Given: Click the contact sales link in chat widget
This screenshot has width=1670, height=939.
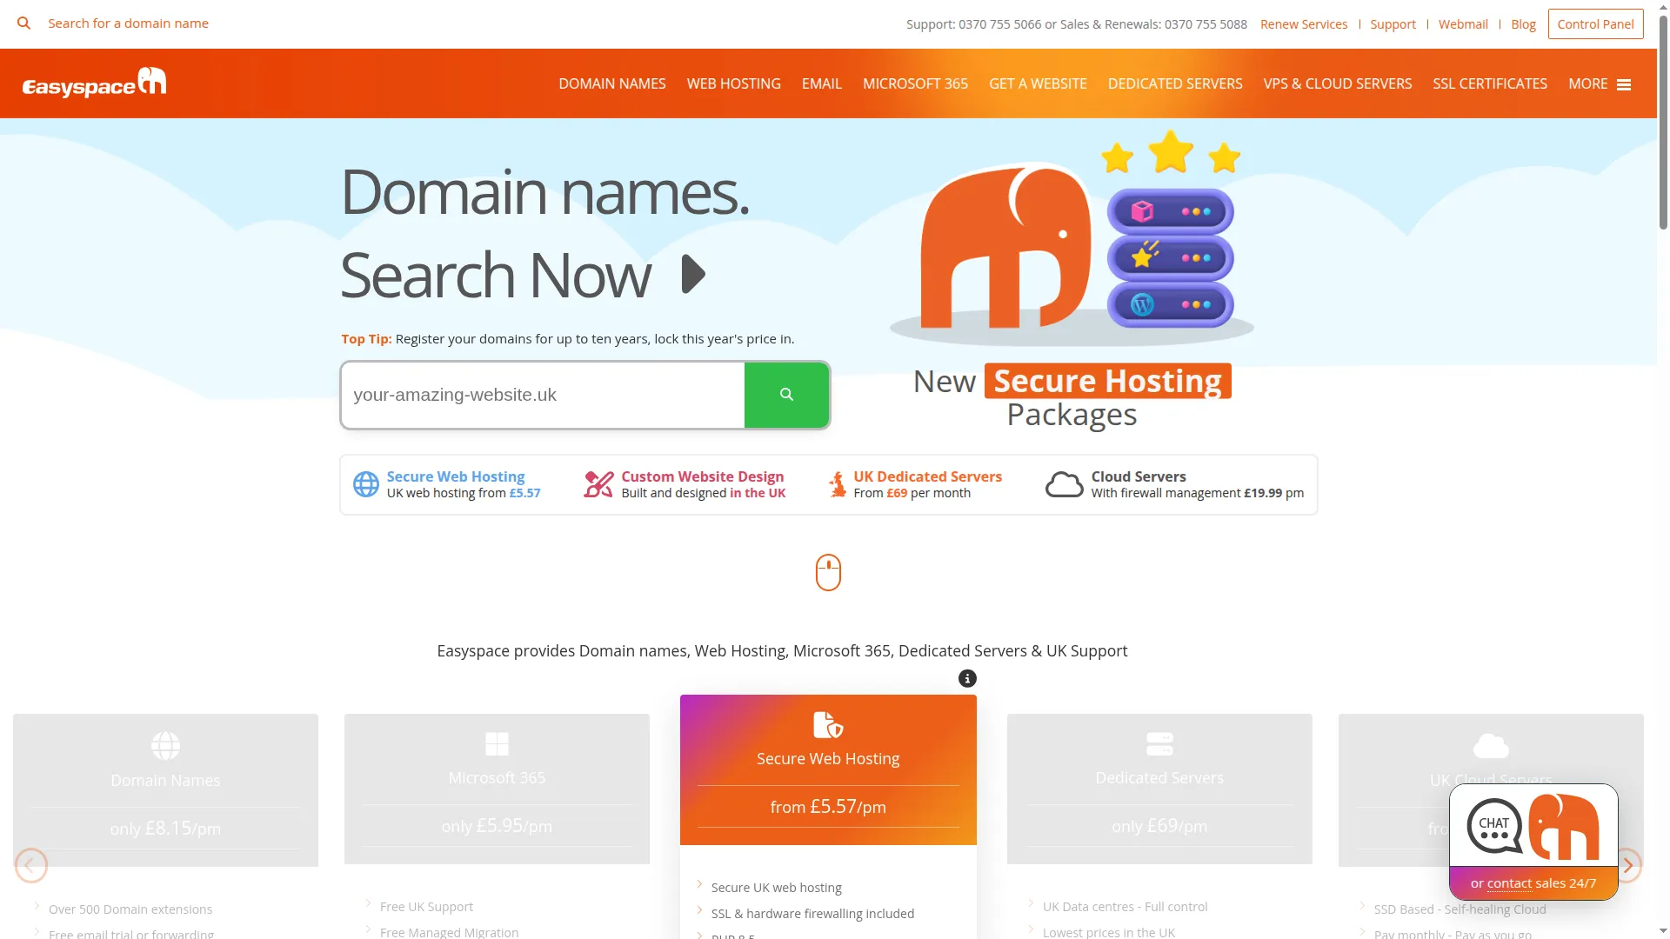Looking at the screenshot, I should point(1509,883).
